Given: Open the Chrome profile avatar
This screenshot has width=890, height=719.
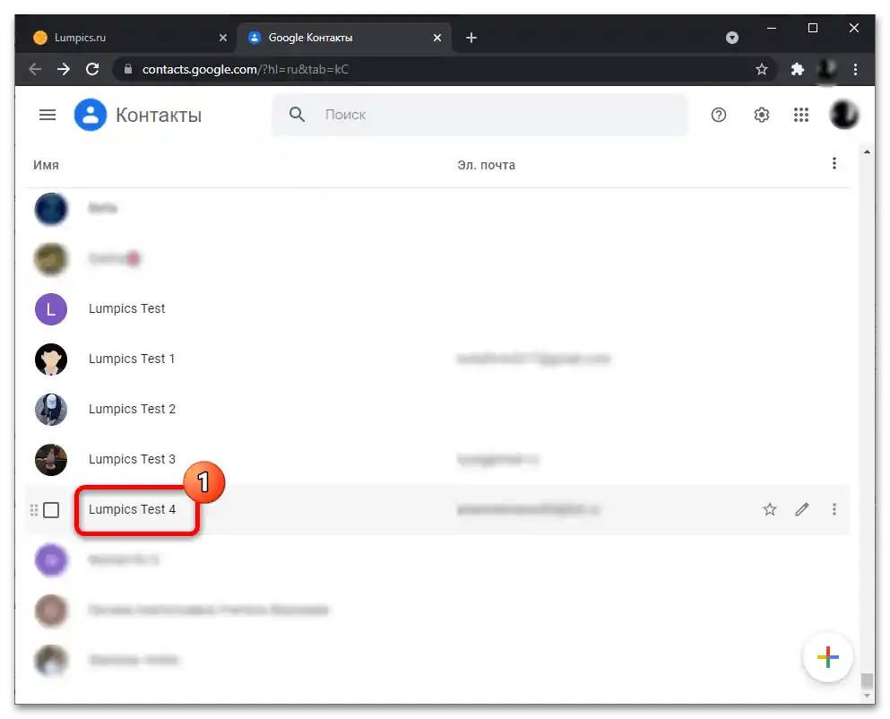Looking at the screenshot, I should (826, 69).
